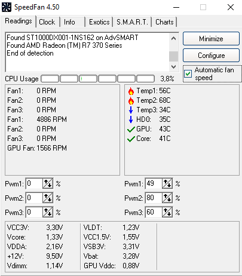Click the log scrollbar thumb
The height and width of the screenshot is (276, 242).
point(173,56)
